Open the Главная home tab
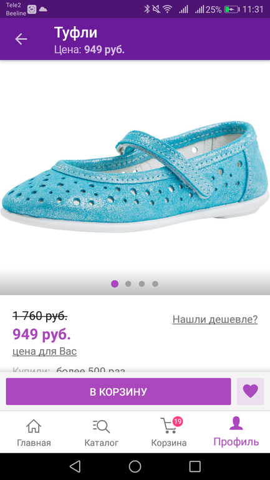Screen dimensions: 270x480 [x=34, y=433]
